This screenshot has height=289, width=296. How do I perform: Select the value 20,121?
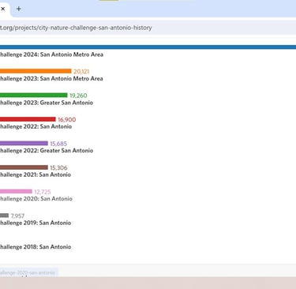tap(81, 71)
